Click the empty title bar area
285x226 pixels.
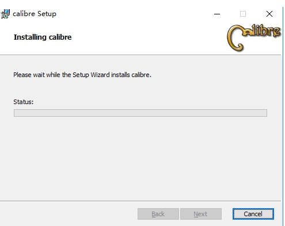134,14
